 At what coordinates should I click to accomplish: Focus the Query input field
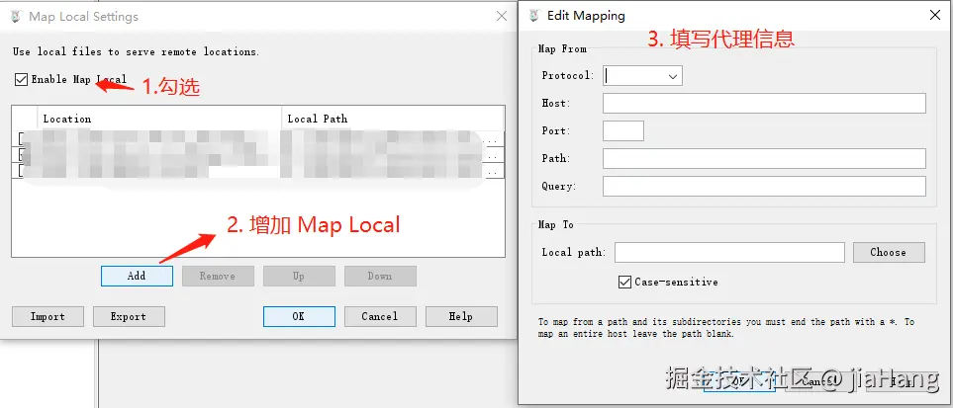coord(764,186)
